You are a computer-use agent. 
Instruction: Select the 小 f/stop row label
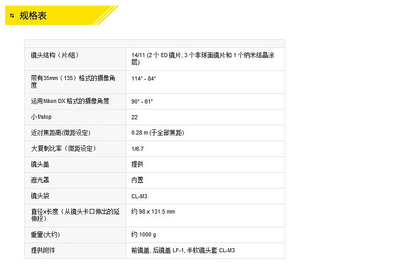click(41, 117)
